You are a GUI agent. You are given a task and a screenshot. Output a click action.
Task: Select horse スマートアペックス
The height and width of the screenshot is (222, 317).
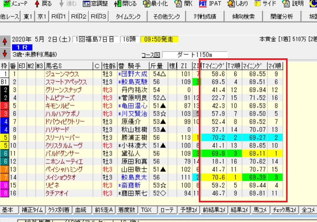click(x=66, y=82)
